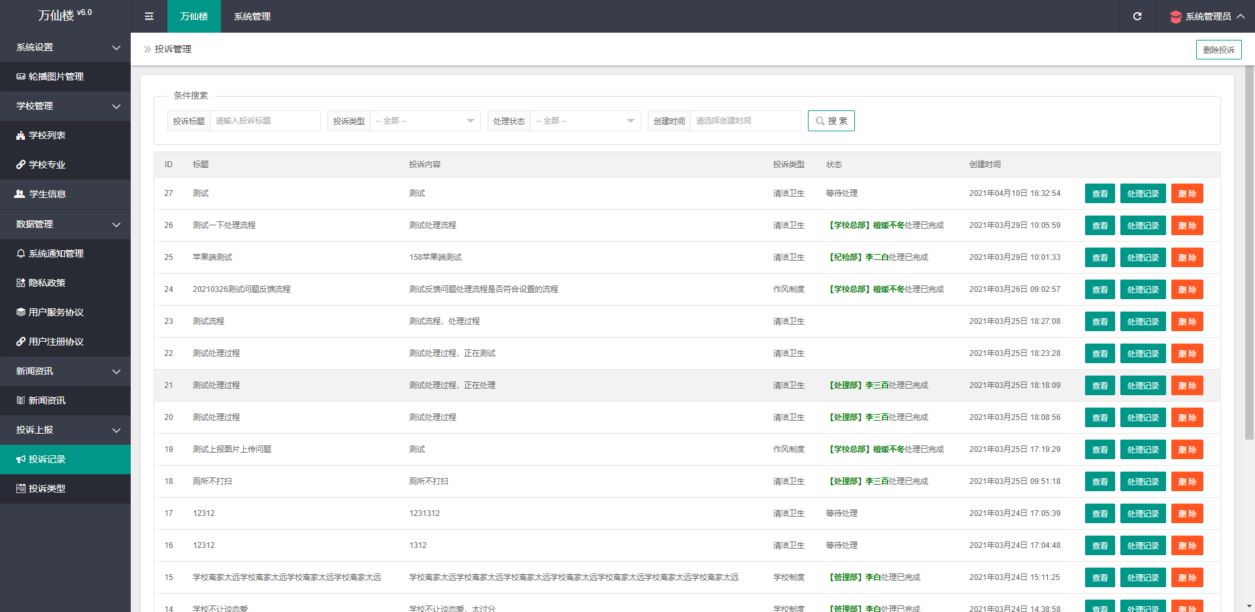
Task: View complaint ID 24 with 查看
Action: tap(1100, 289)
